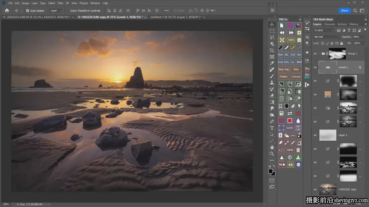Open the Filter menu

(x=60, y=3)
